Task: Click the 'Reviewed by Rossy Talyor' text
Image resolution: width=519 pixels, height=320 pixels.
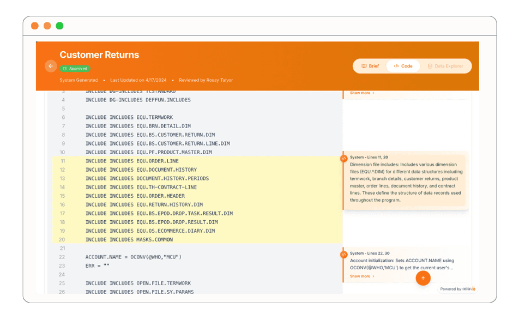Action: click(x=206, y=80)
